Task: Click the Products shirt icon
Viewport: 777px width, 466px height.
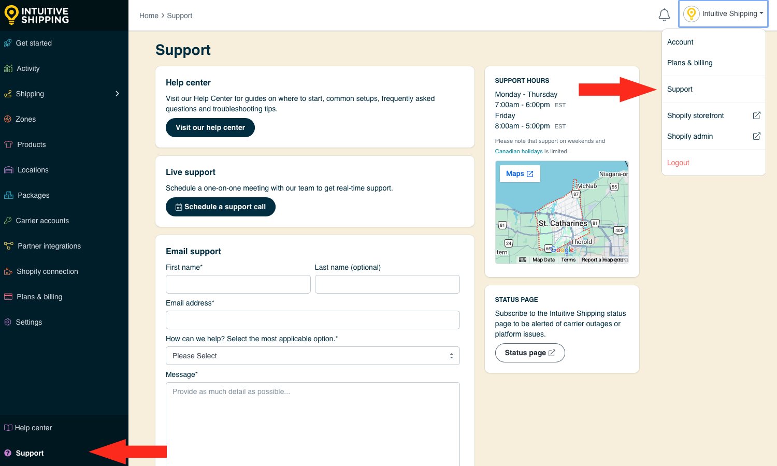Action: (x=8, y=144)
